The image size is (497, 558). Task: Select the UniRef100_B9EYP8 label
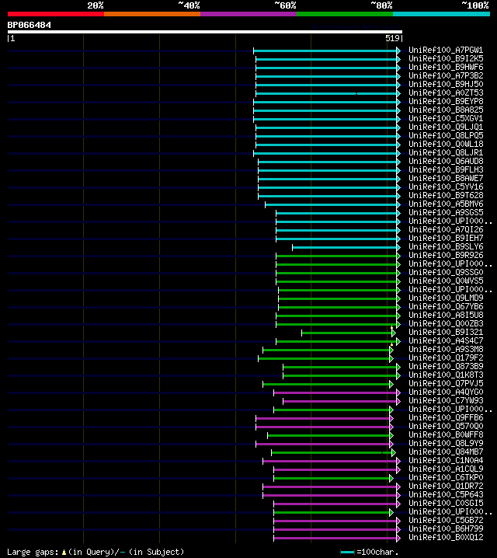point(446,102)
